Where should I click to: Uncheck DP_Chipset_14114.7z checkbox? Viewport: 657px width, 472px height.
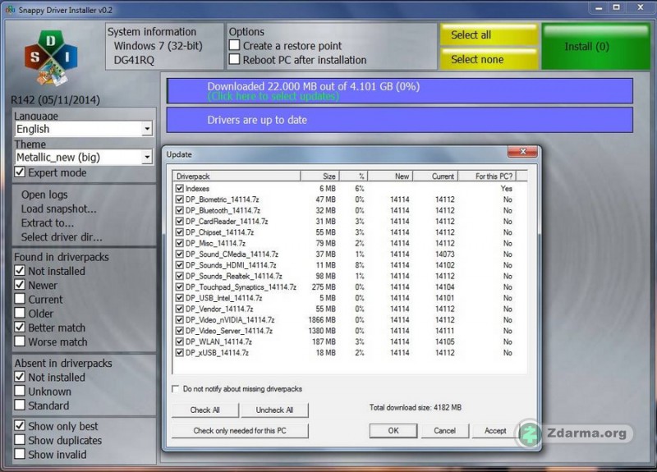coord(179,232)
